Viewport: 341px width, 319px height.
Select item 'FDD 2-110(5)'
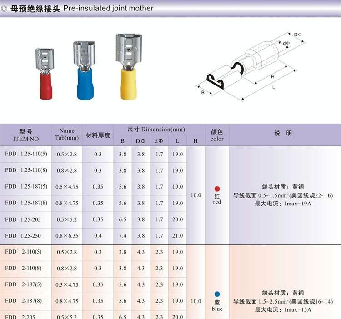click(23, 252)
